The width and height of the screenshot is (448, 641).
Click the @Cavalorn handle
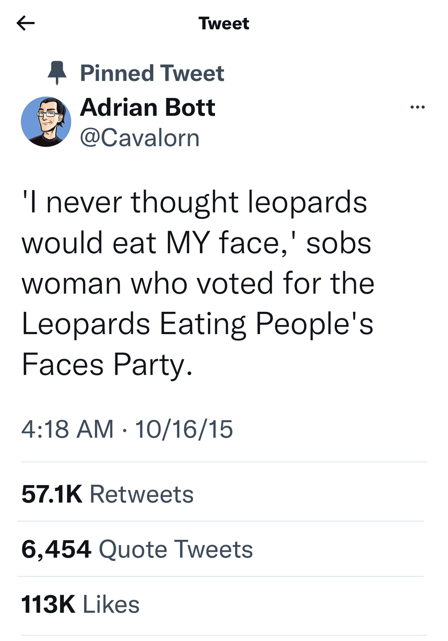[x=140, y=138]
